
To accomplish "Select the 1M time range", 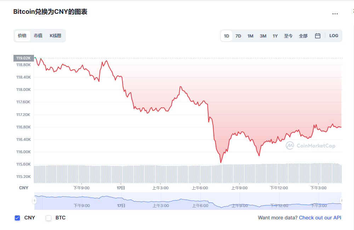I will (250, 36).
